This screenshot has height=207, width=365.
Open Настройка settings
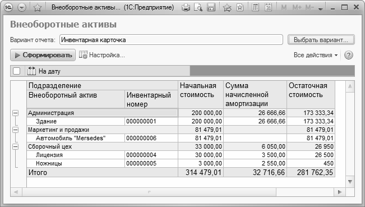(102, 55)
